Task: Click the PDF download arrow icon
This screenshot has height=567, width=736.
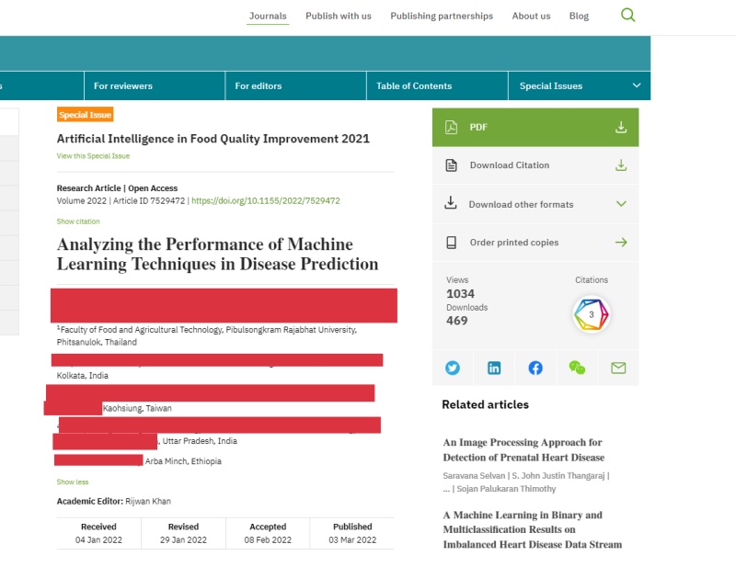Action: (621, 128)
